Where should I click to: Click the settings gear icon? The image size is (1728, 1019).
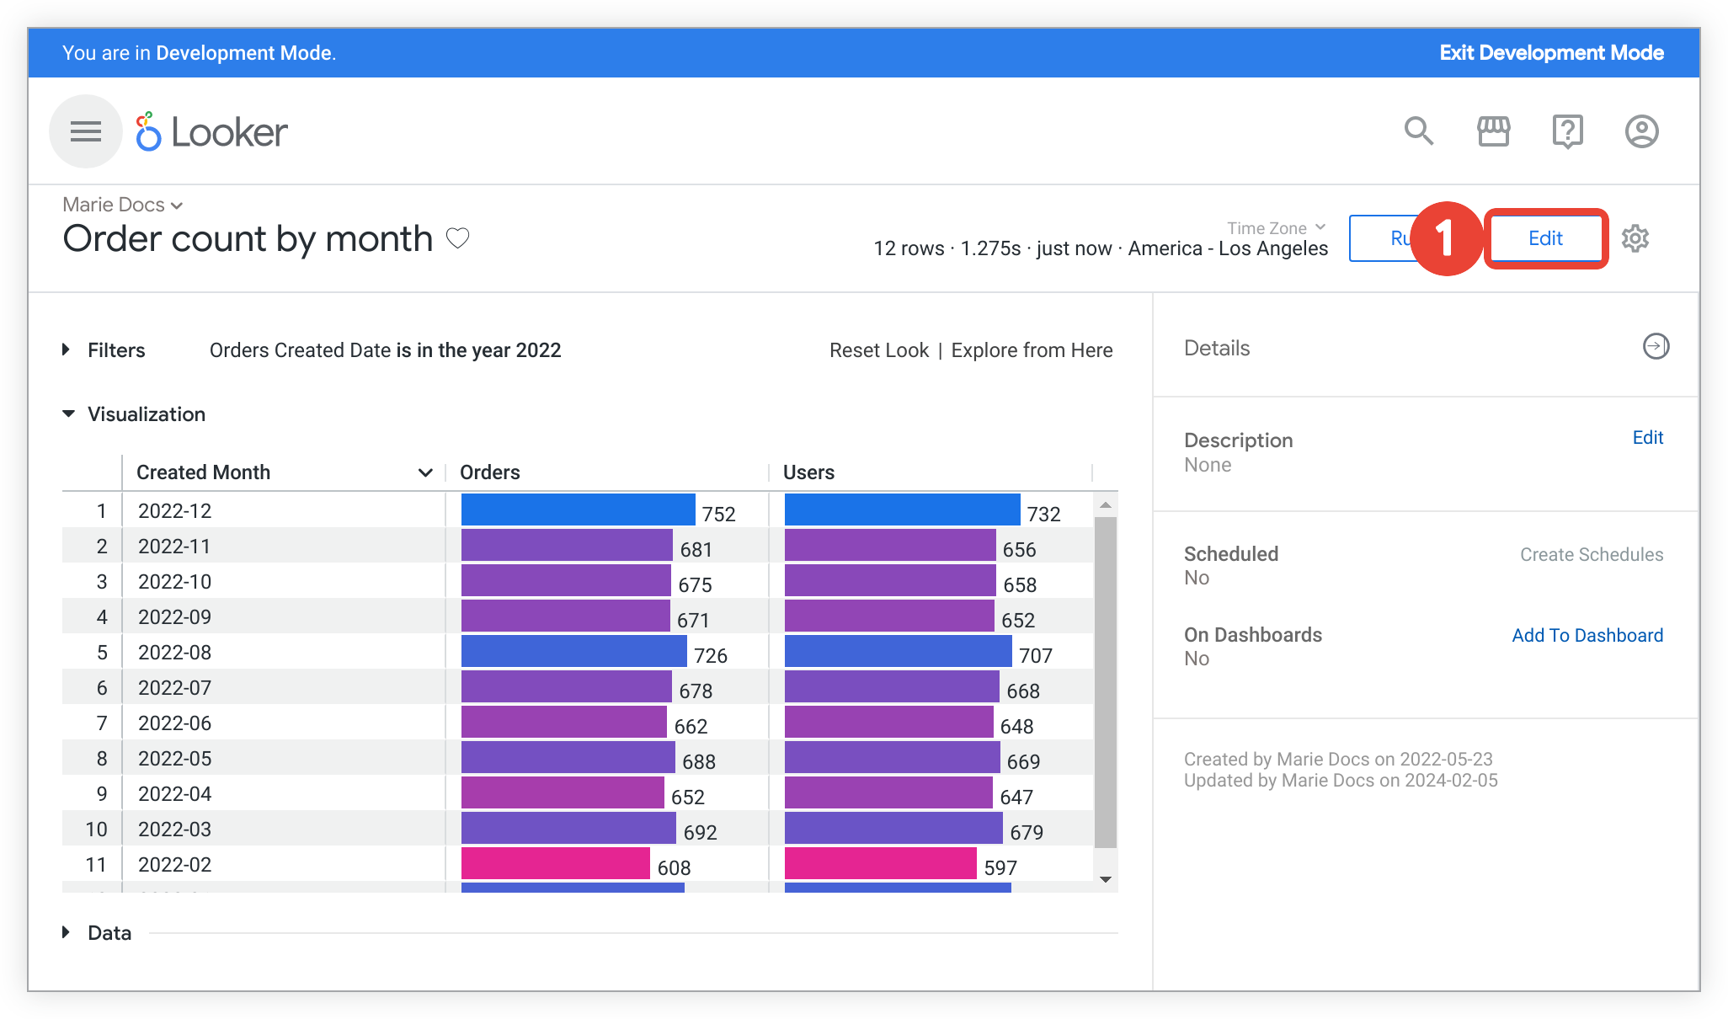[1640, 239]
